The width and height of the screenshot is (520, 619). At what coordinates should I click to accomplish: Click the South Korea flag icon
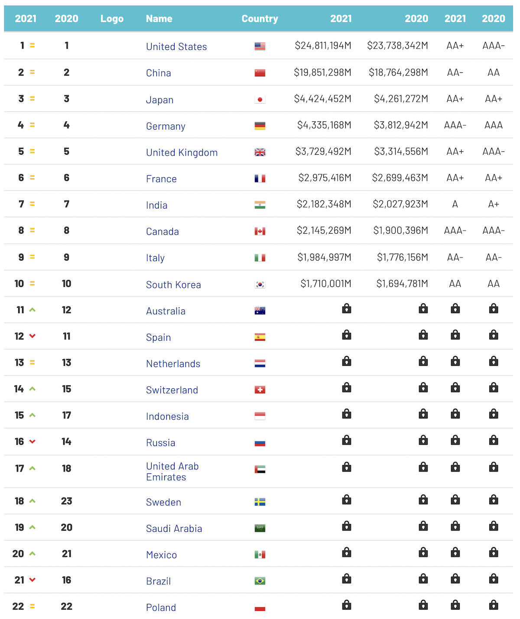point(260,284)
